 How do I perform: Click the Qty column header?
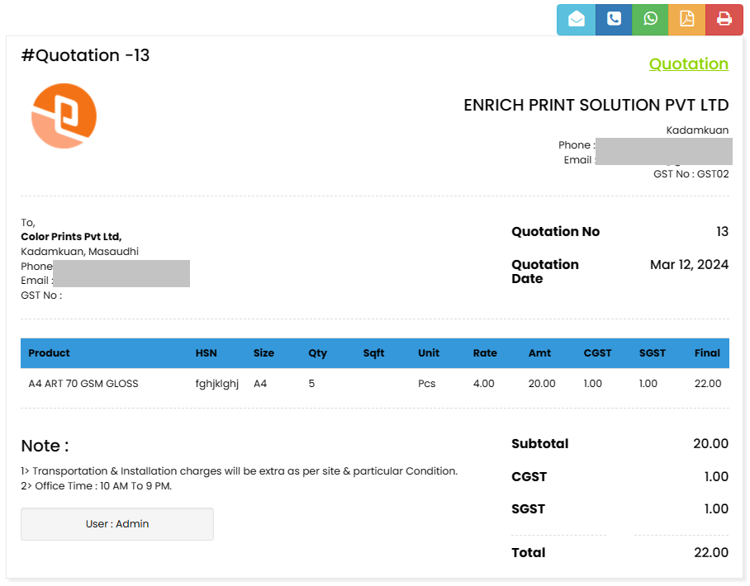(x=318, y=353)
